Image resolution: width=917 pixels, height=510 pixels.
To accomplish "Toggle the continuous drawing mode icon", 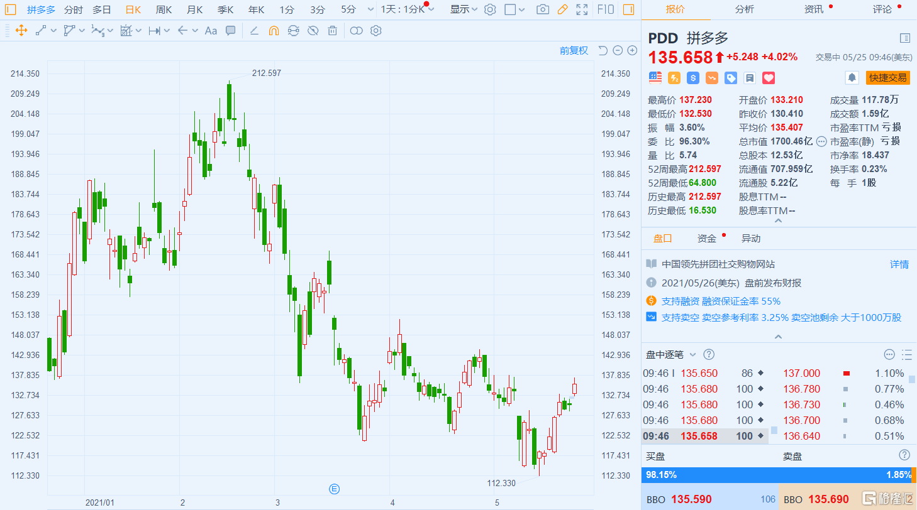I will pos(293,30).
